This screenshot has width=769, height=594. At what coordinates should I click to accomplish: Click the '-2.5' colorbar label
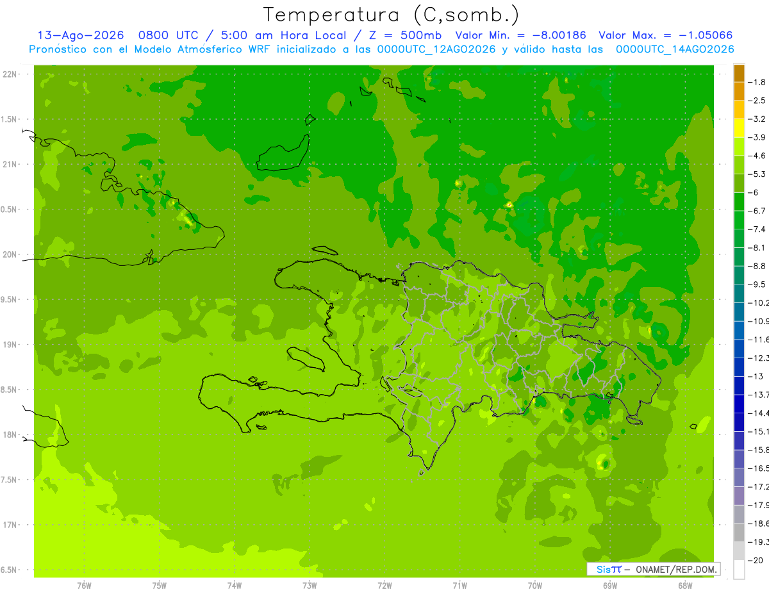(x=757, y=101)
